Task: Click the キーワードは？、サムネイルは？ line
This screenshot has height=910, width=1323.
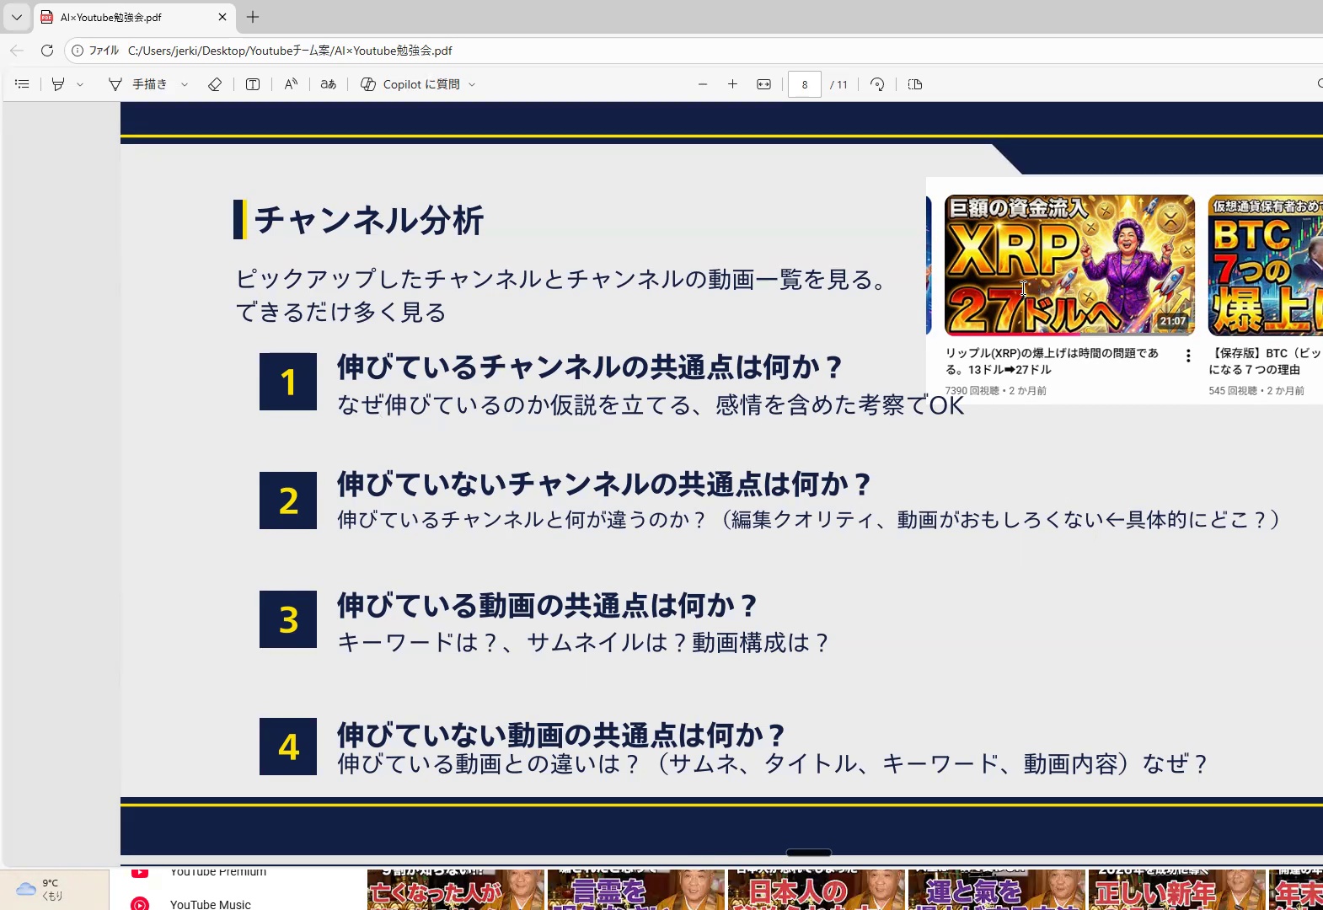Action: 584,643
